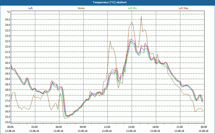Toggle the Luft Min series legend
Screen dimensions: 215x134
pyautogui.click(x=132, y=8)
